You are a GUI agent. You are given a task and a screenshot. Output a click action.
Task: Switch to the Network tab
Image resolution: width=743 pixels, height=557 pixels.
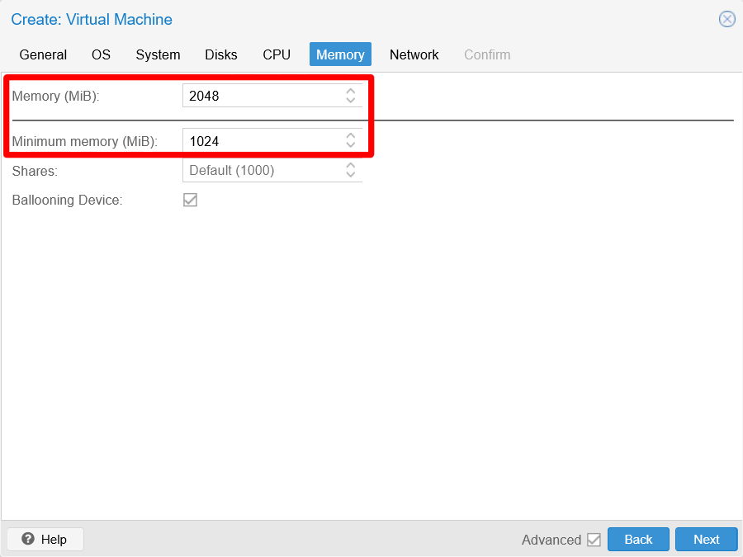[x=414, y=54]
